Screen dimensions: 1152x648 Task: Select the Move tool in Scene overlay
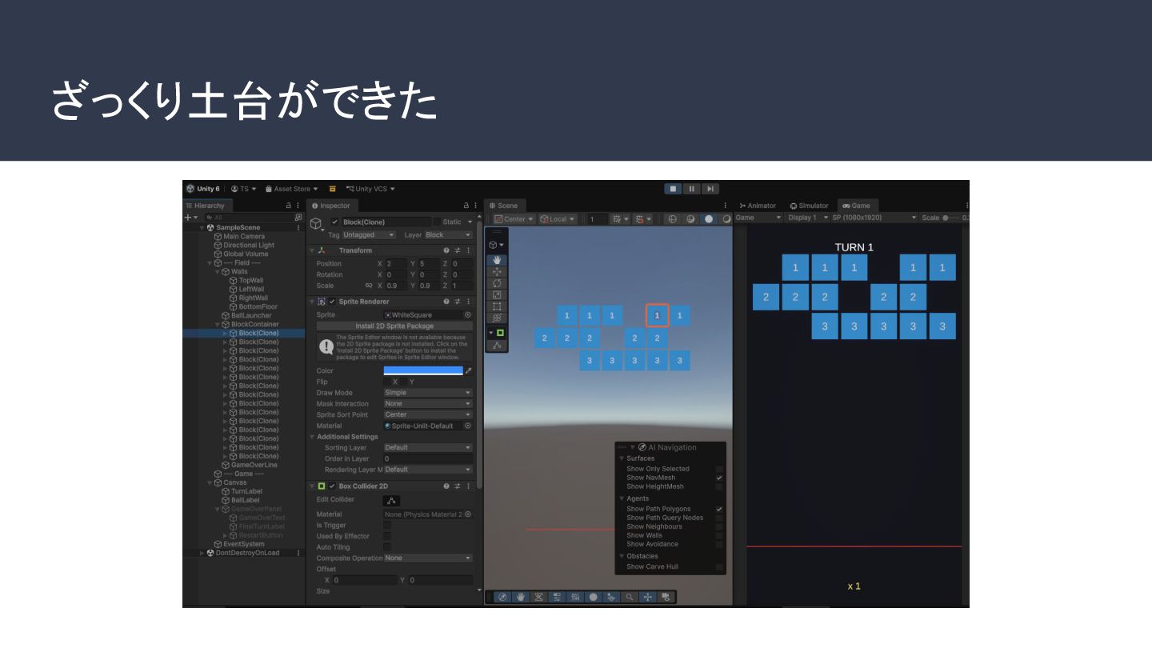497,272
